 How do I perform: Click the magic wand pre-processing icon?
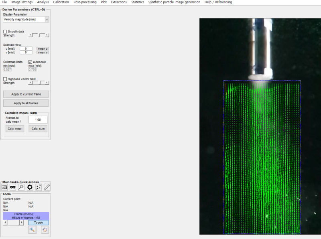(21, 187)
